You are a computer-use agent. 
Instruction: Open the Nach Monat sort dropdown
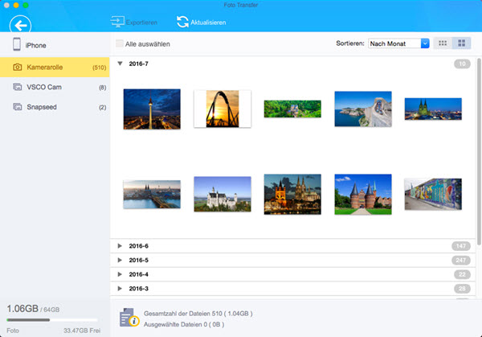[399, 43]
